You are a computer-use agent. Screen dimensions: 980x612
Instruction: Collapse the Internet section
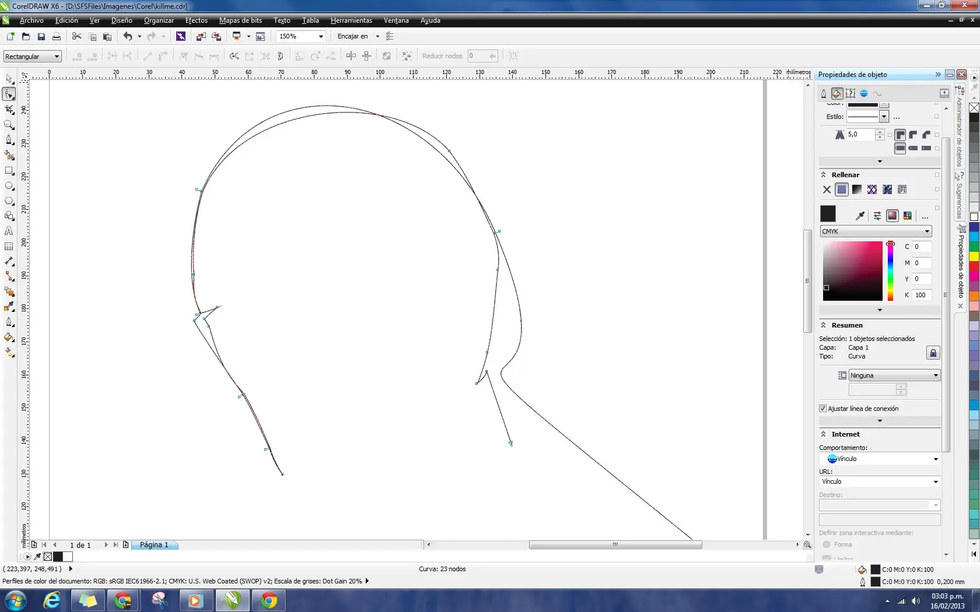[x=824, y=434]
